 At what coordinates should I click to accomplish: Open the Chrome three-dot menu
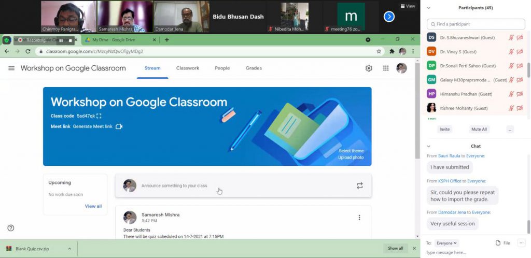(x=413, y=51)
